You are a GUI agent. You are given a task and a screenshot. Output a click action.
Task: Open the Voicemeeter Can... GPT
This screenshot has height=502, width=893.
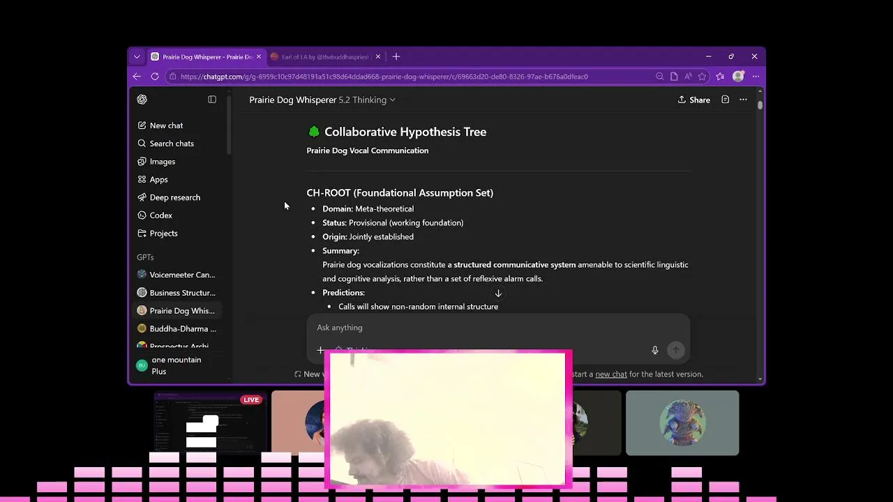pyautogui.click(x=177, y=275)
